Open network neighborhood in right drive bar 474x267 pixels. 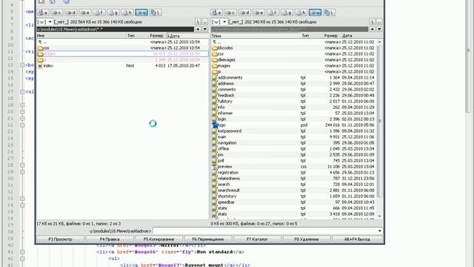[x=329, y=13]
